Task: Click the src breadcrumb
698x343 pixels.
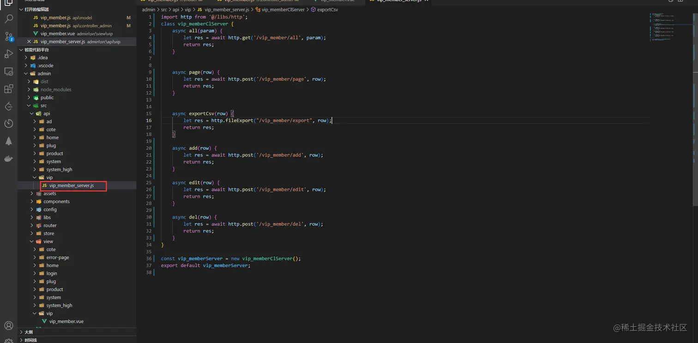Action: tap(164, 10)
